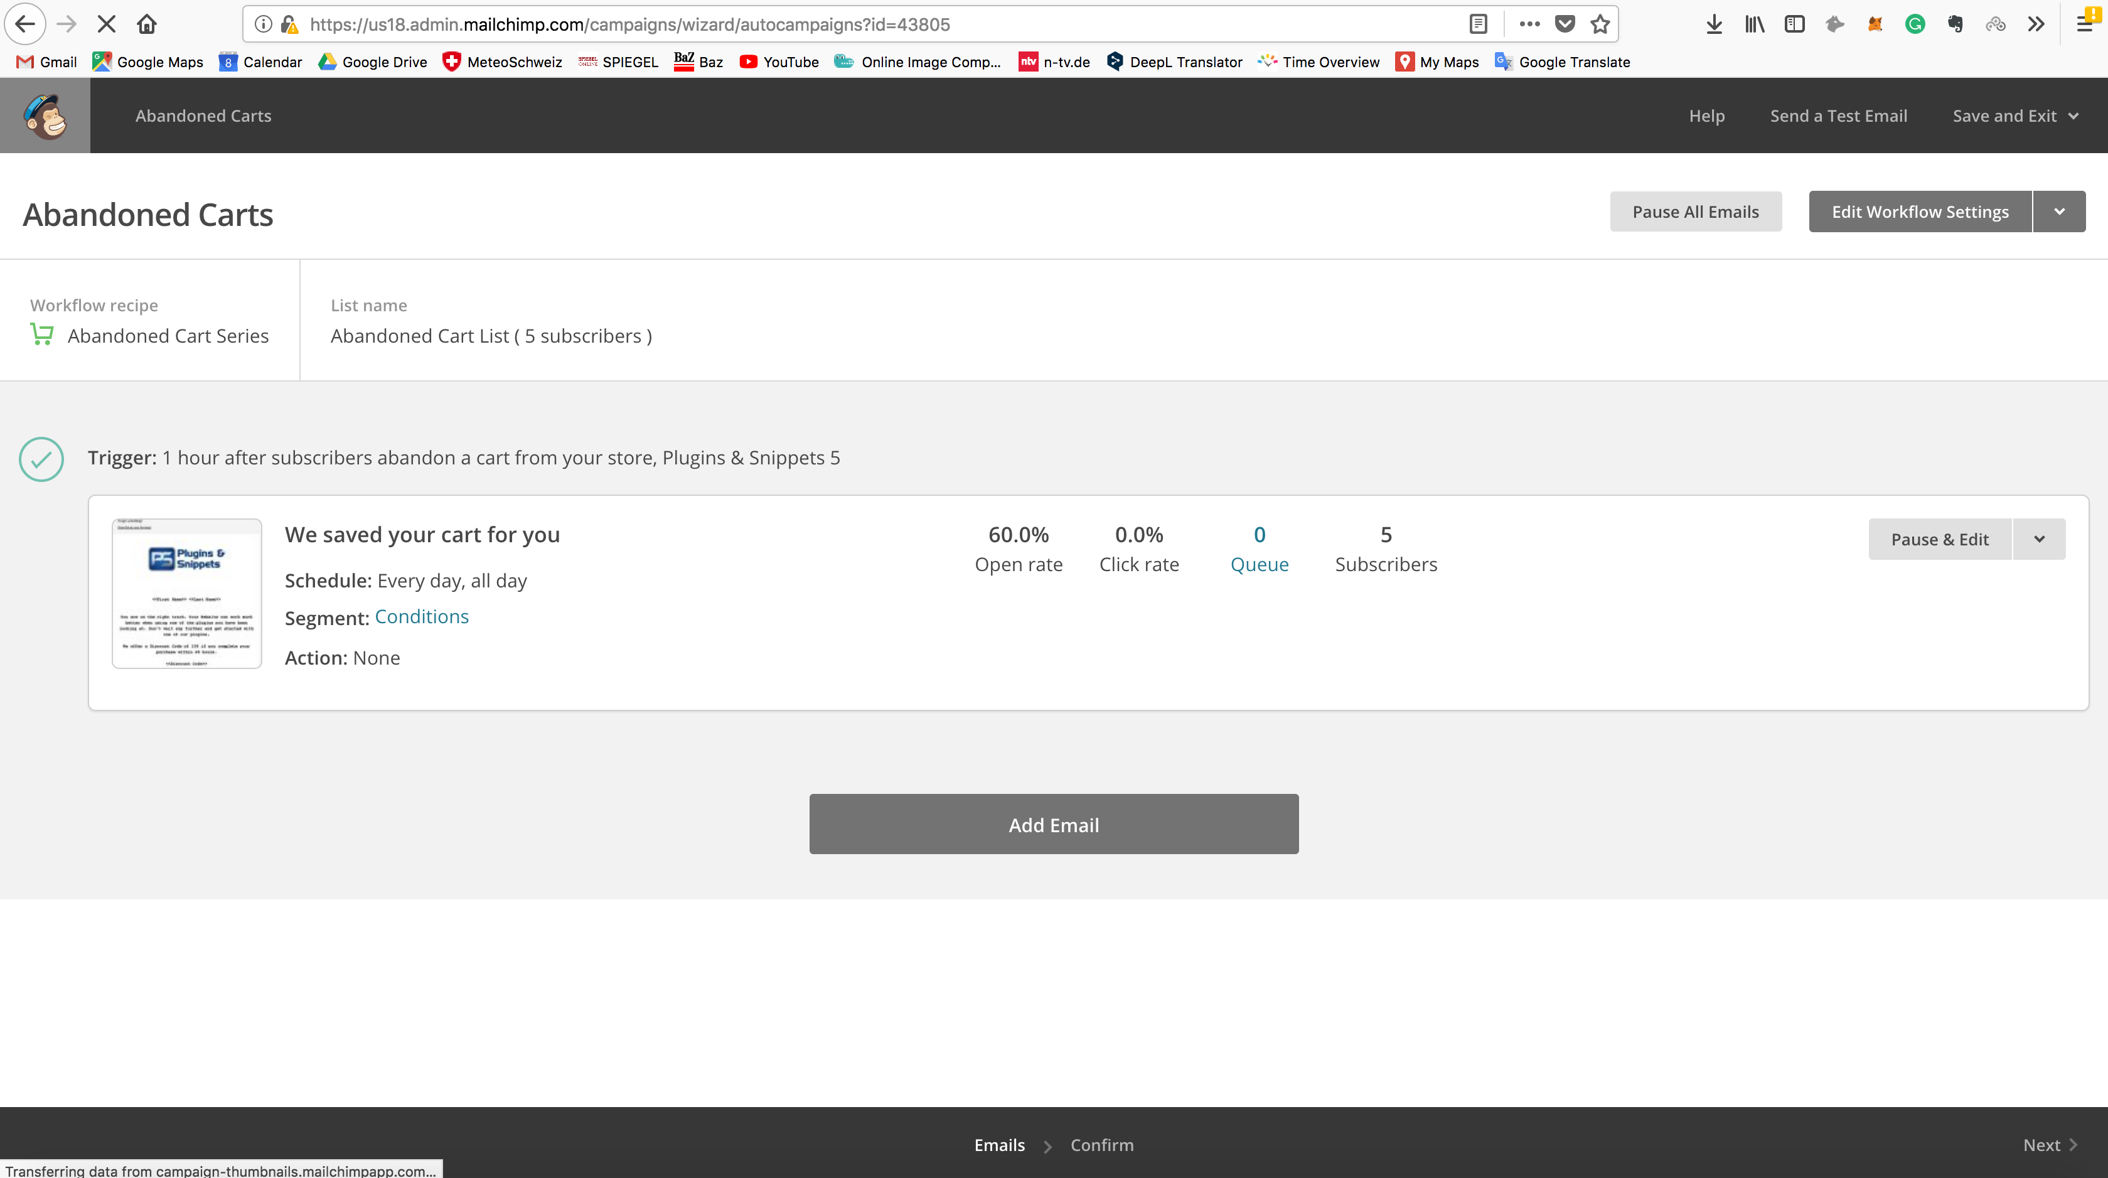This screenshot has width=2108, height=1178.
Task: Bookmark this page with the star icon
Action: click(1600, 24)
